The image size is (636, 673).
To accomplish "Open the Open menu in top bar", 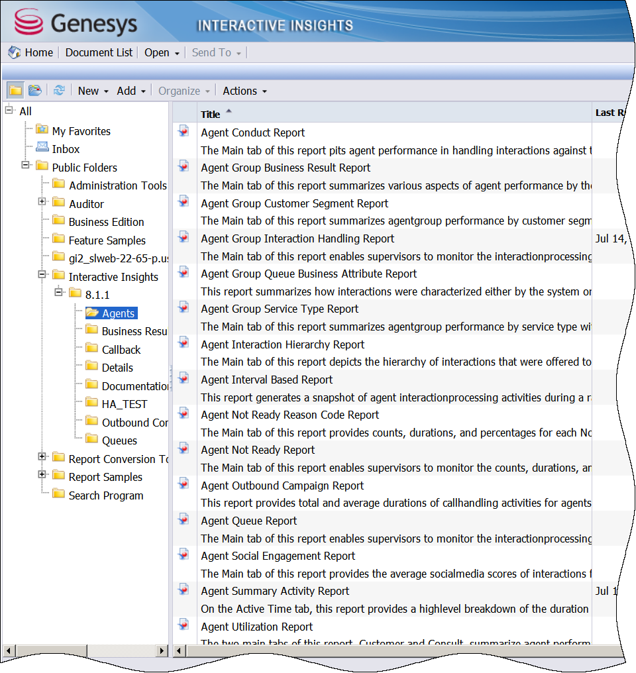I will 162,52.
